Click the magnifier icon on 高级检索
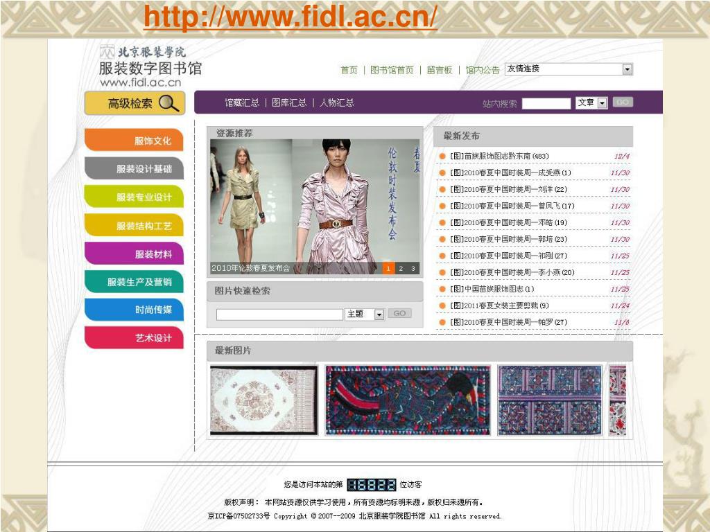Screen dimensions: 710x532 pyautogui.click(x=168, y=103)
